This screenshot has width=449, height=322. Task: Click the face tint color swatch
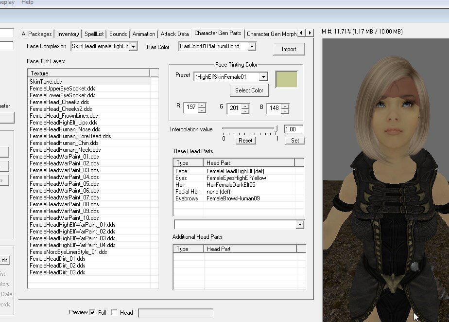[286, 79]
